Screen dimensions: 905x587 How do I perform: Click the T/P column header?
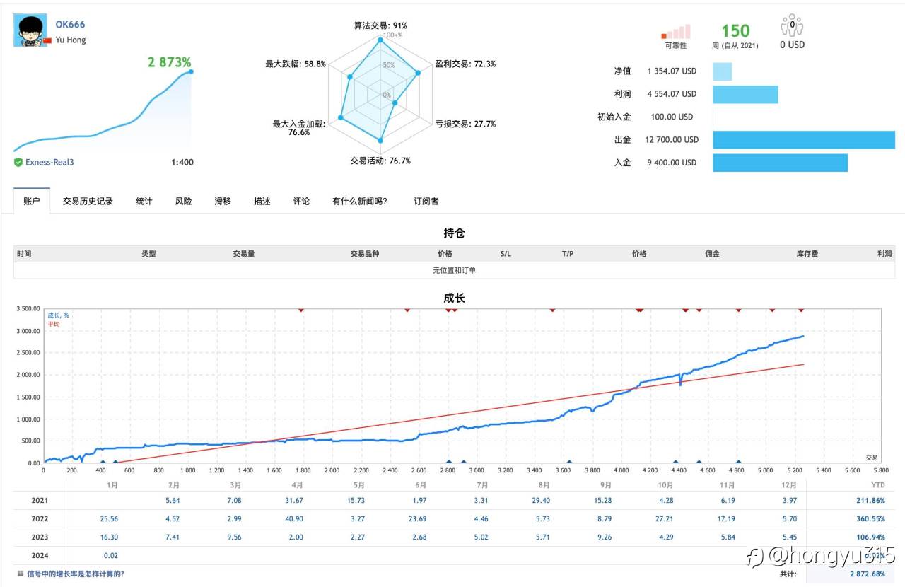[568, 254]
